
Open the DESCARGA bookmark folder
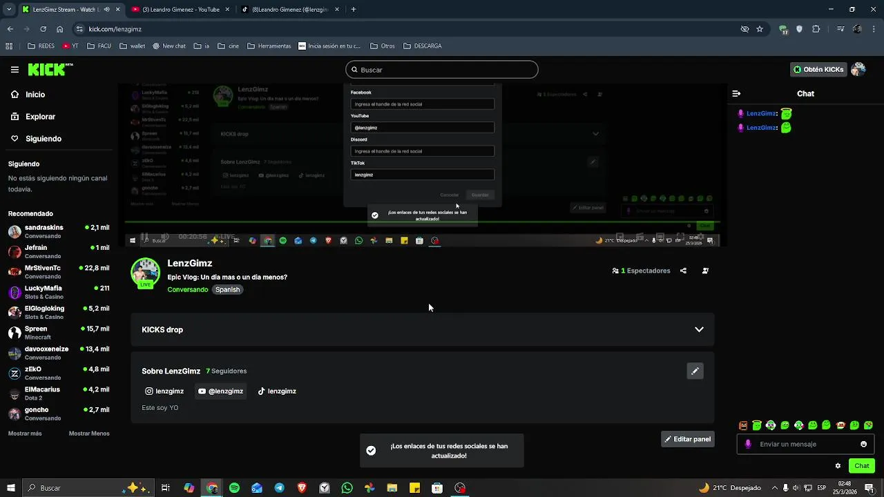[x=422, y=46]
